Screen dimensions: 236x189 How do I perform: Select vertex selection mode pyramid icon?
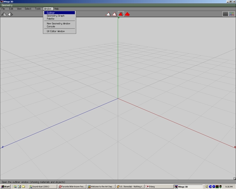tap(108, 14)
